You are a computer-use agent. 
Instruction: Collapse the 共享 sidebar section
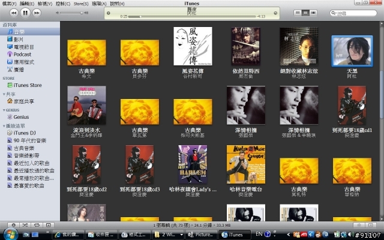pyautogui.click(x=4, y=94)
